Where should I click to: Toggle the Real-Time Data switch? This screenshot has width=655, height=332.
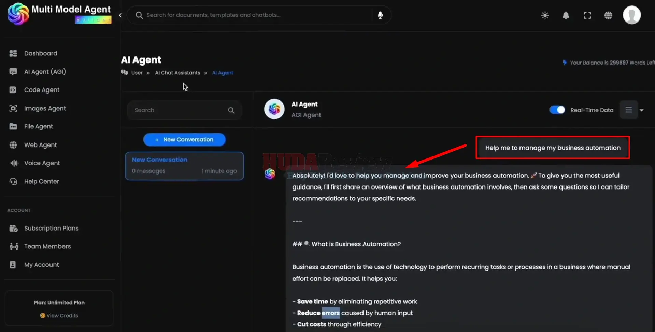(x=557, y=110)
